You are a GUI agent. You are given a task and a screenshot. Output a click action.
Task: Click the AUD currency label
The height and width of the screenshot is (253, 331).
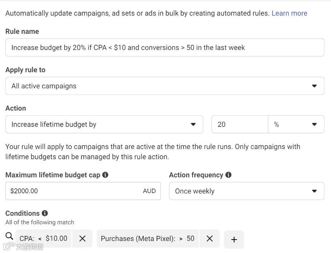pos(149,191)
